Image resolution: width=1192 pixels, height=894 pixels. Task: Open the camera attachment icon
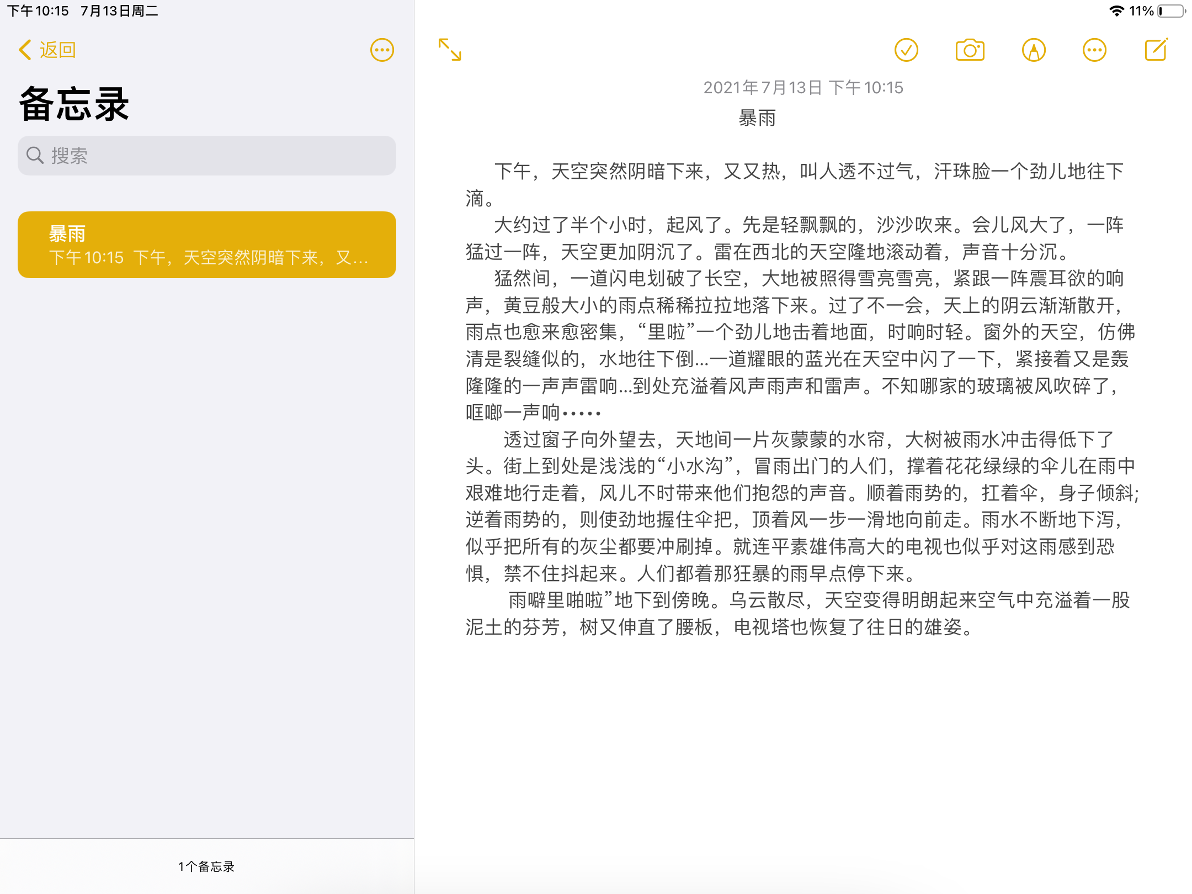(970, 50)
